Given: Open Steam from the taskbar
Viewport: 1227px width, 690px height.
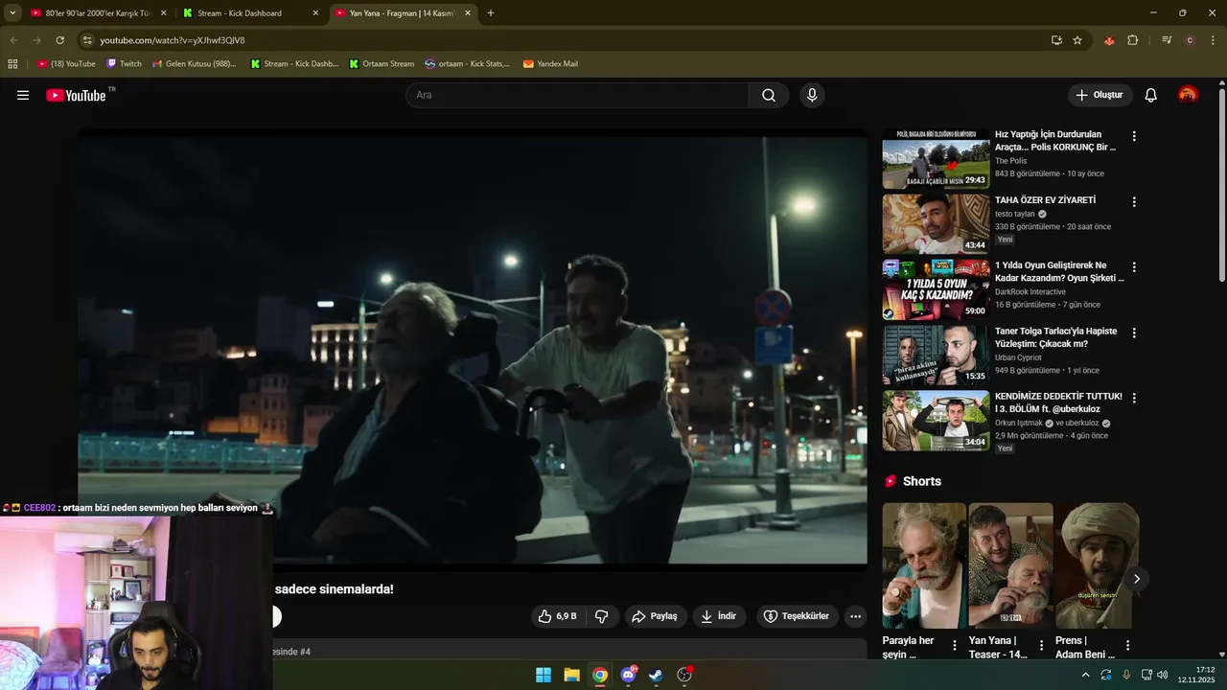Looking at the screenshot, I should pos(656,675).
